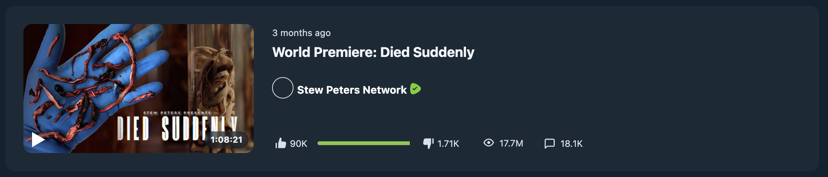The width and height of the screenshot is (828, 177).
Task: Open the World Premiere: Died Suddenly title
Action: pos(373,52)
